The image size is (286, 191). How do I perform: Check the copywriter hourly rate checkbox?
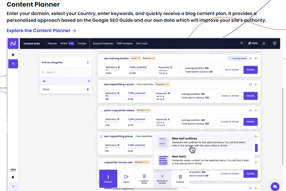pos(101,162)
